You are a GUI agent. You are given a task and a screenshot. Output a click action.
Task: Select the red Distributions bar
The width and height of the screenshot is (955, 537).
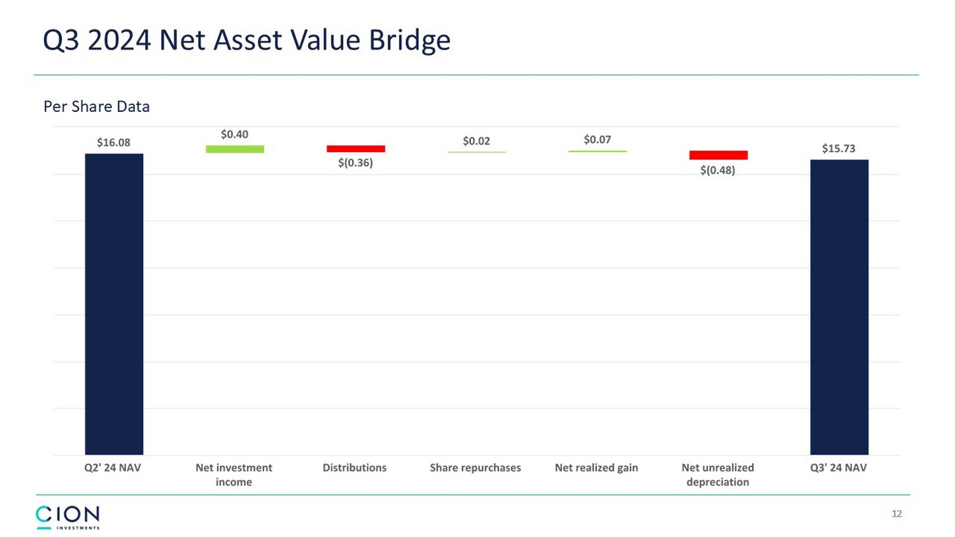[356, 149]
